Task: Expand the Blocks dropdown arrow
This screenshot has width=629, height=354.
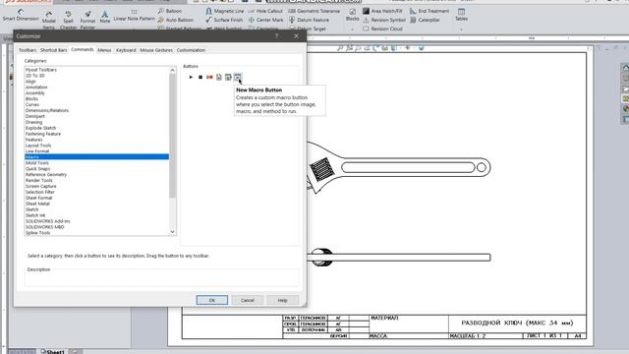Action: tap(352, 29)
